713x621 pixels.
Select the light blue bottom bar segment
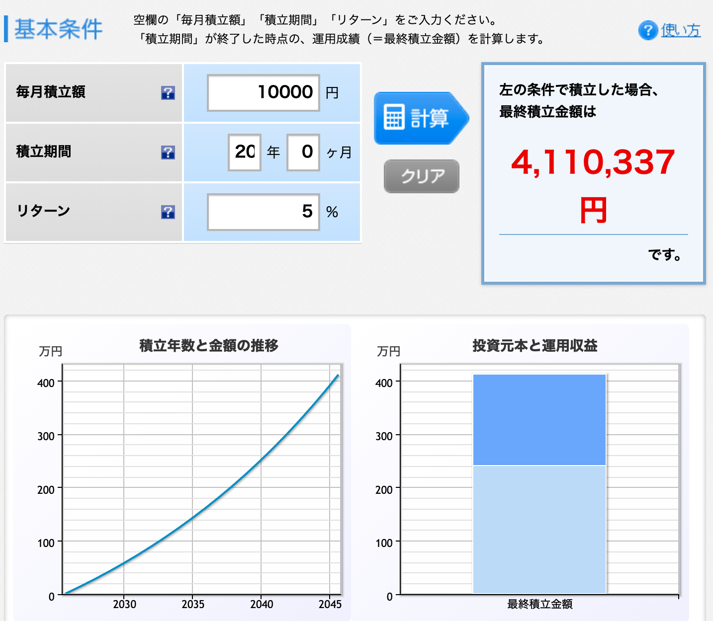tap(539, 529)
